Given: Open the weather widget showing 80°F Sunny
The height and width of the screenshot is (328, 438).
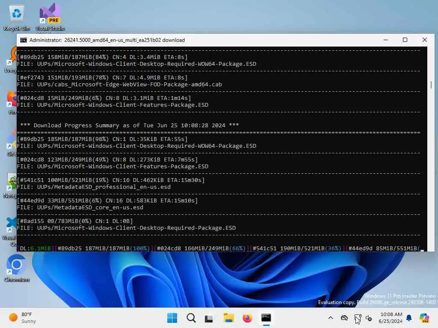Looking at the screenshot, I should pyautogui.click(x=22, y=318).
